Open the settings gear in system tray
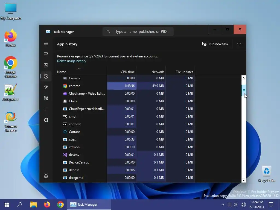Image resolution: width=280 pixels, height=210 pixels. pyautogui.click(x=244, y=205)
